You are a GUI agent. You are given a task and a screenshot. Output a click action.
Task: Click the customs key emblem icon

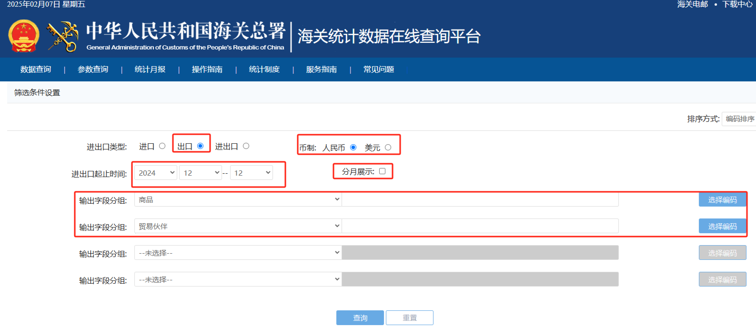coord(62,36)
